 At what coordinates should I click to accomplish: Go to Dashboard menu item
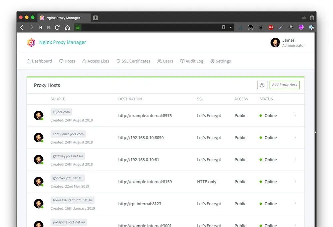tap(39, 61)
